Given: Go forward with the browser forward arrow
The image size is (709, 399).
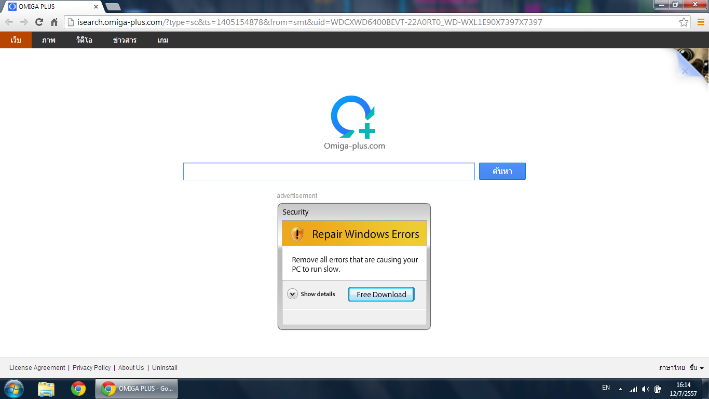Looking at the screenshot, I should 24,22.
